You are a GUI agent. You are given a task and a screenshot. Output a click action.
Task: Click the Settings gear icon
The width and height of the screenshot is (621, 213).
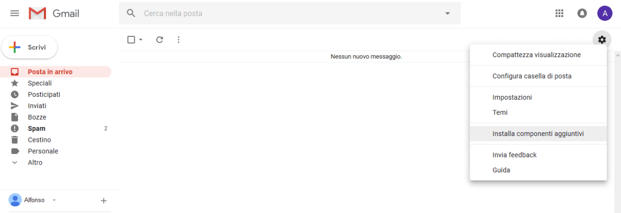pyautogui.click(x=602, y=40)
